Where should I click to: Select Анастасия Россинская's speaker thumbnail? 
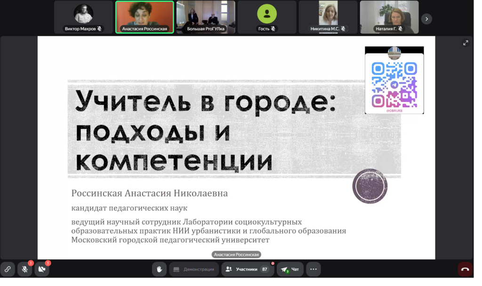(x=145, y=15)
